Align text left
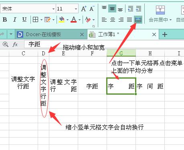This screenshot has width=184, height=150. tap(104, 20)
